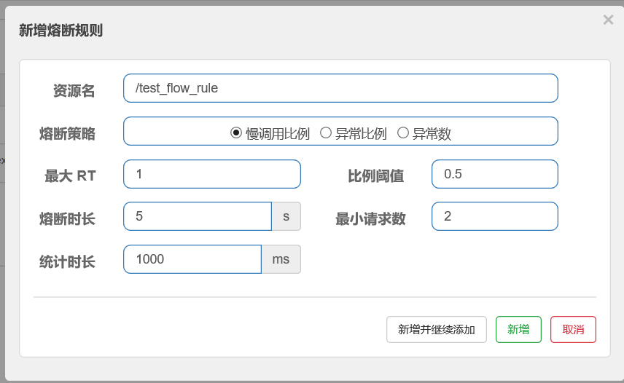Viewport: 624px width, 383px height.
Task: Close the 新增熔断规则 dialog with the X
Action: coord(608,20)
